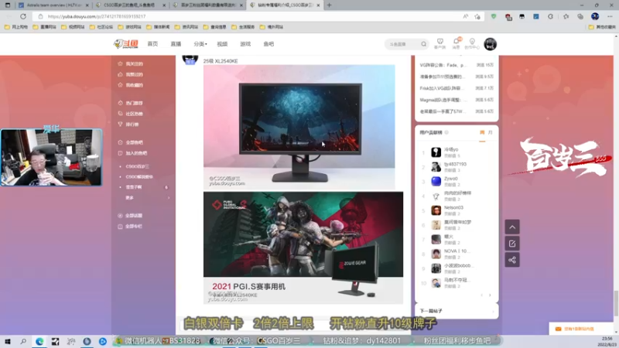619x348 pixels.
Task: Open Windows taskbar search
Action: point(23,341)
